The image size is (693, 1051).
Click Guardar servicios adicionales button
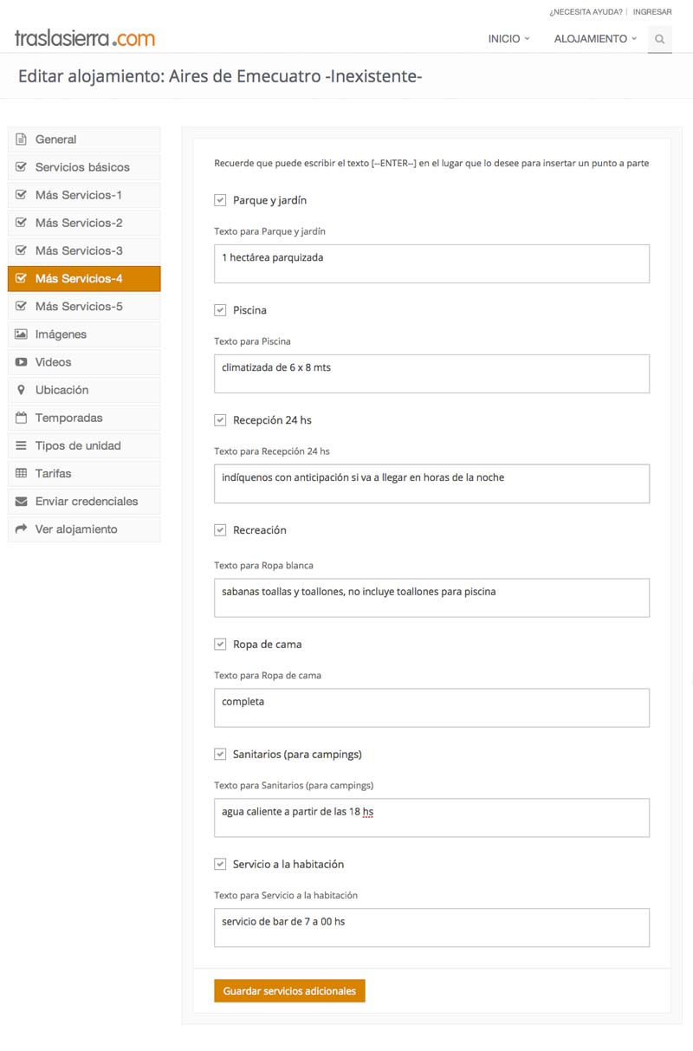(x=289, y=991)
